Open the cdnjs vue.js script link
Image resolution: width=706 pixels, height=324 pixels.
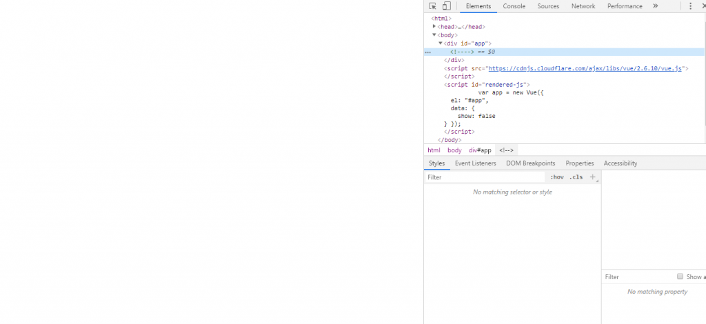point(585,68)
